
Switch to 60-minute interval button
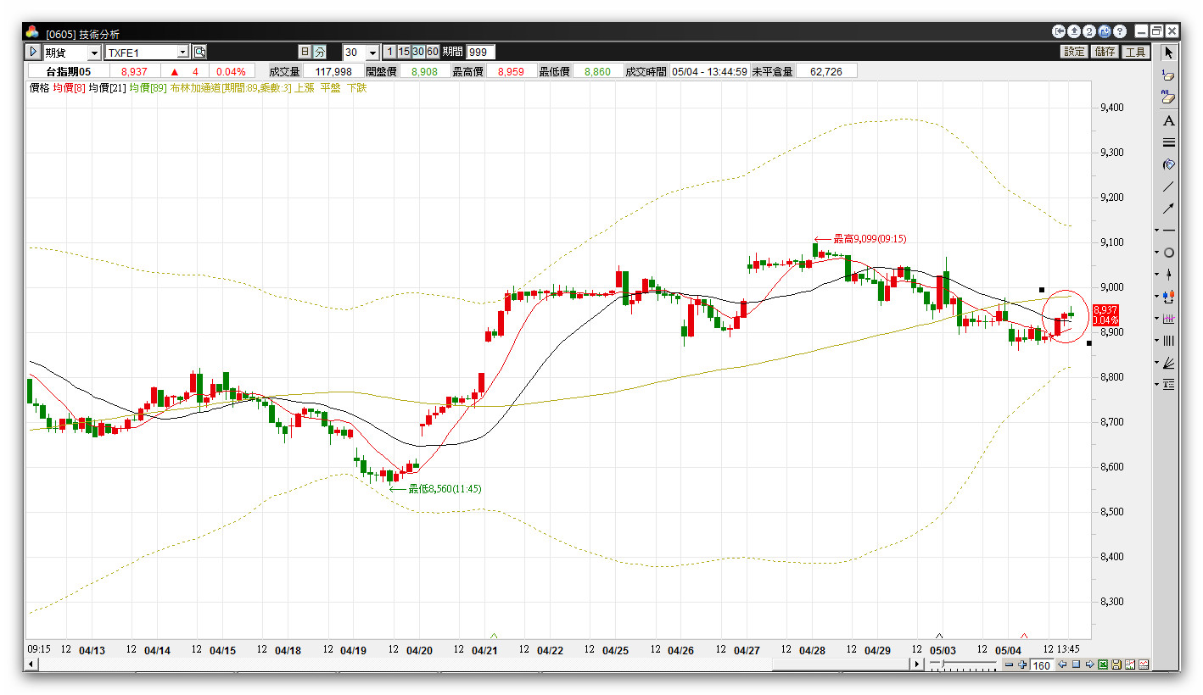[x=433, y=53]
